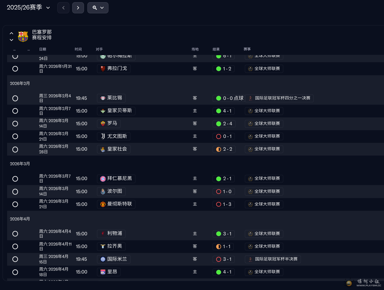The image size is (384, 290).
Task: Select the Liverpool team badge
Action: [103, 234]
